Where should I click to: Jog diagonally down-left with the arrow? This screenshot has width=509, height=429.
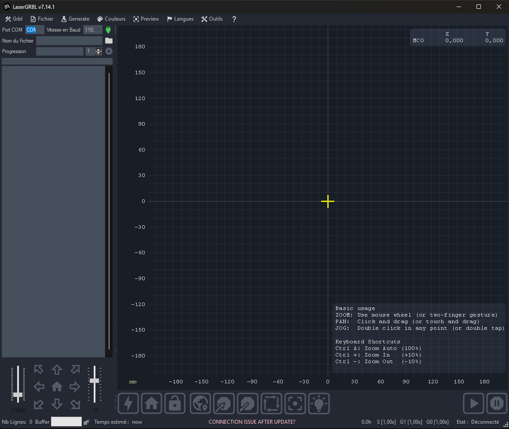click(x=39, y=404)
